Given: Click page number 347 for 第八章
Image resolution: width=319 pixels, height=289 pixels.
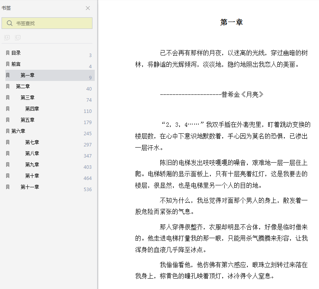Looking at the screenshot, I should (x=88, y=156).
